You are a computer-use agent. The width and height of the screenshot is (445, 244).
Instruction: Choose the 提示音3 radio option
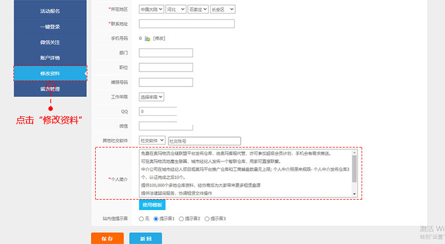click(207, 219)
